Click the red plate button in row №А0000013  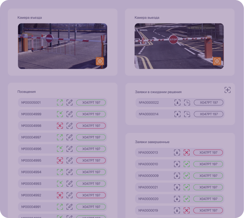tap(208, 152)
